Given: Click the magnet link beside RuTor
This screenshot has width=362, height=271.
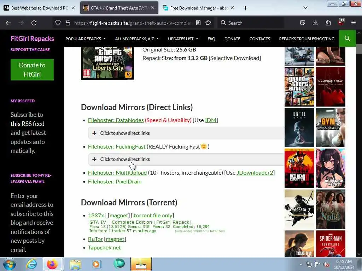Looking at the screenshot, I should point(115,239).
